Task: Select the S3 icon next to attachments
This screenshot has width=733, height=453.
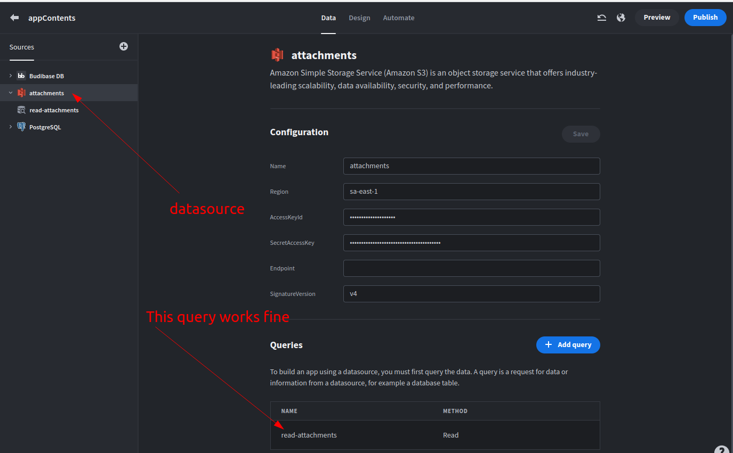Action: pos(21,93)
